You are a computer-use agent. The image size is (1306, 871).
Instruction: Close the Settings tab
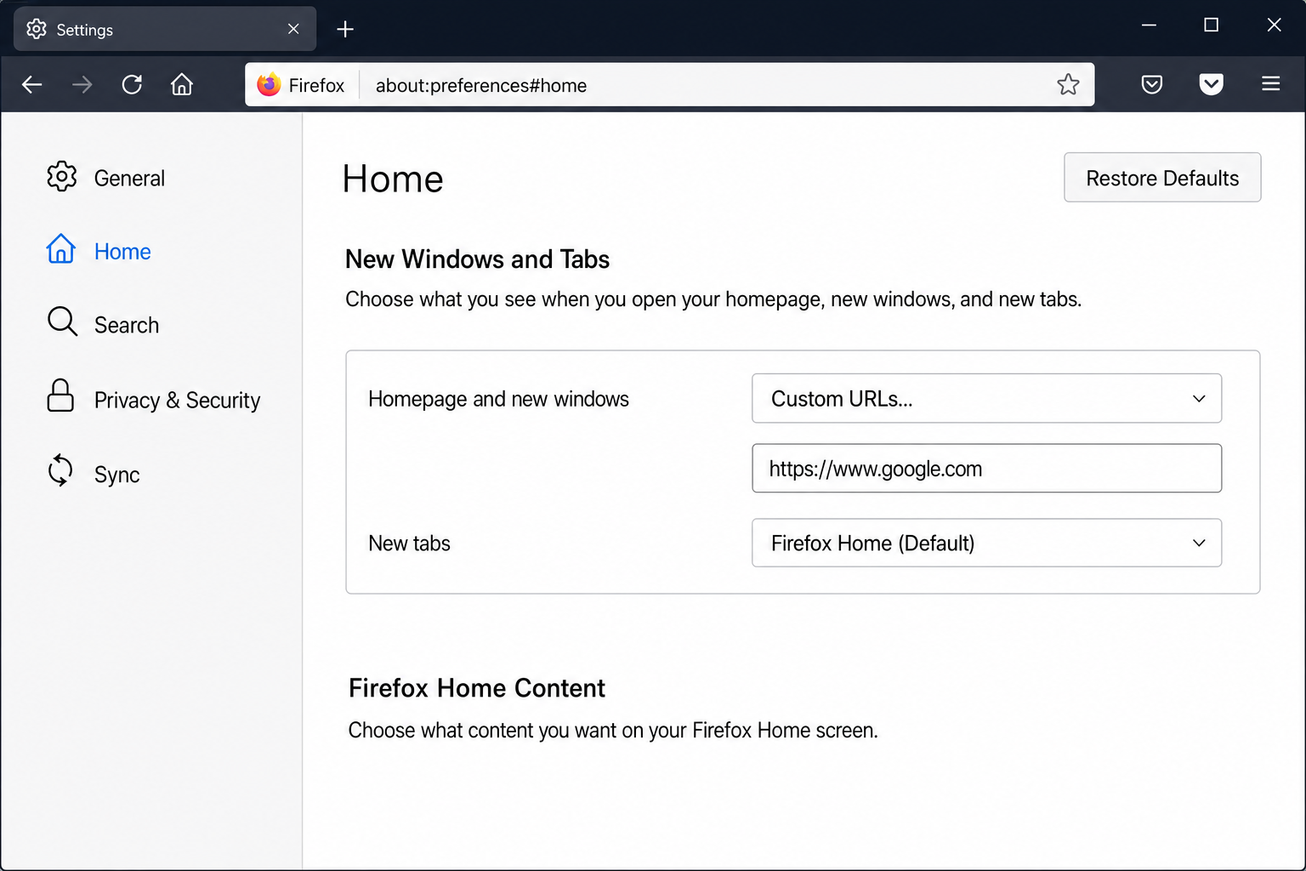point(293,29)
